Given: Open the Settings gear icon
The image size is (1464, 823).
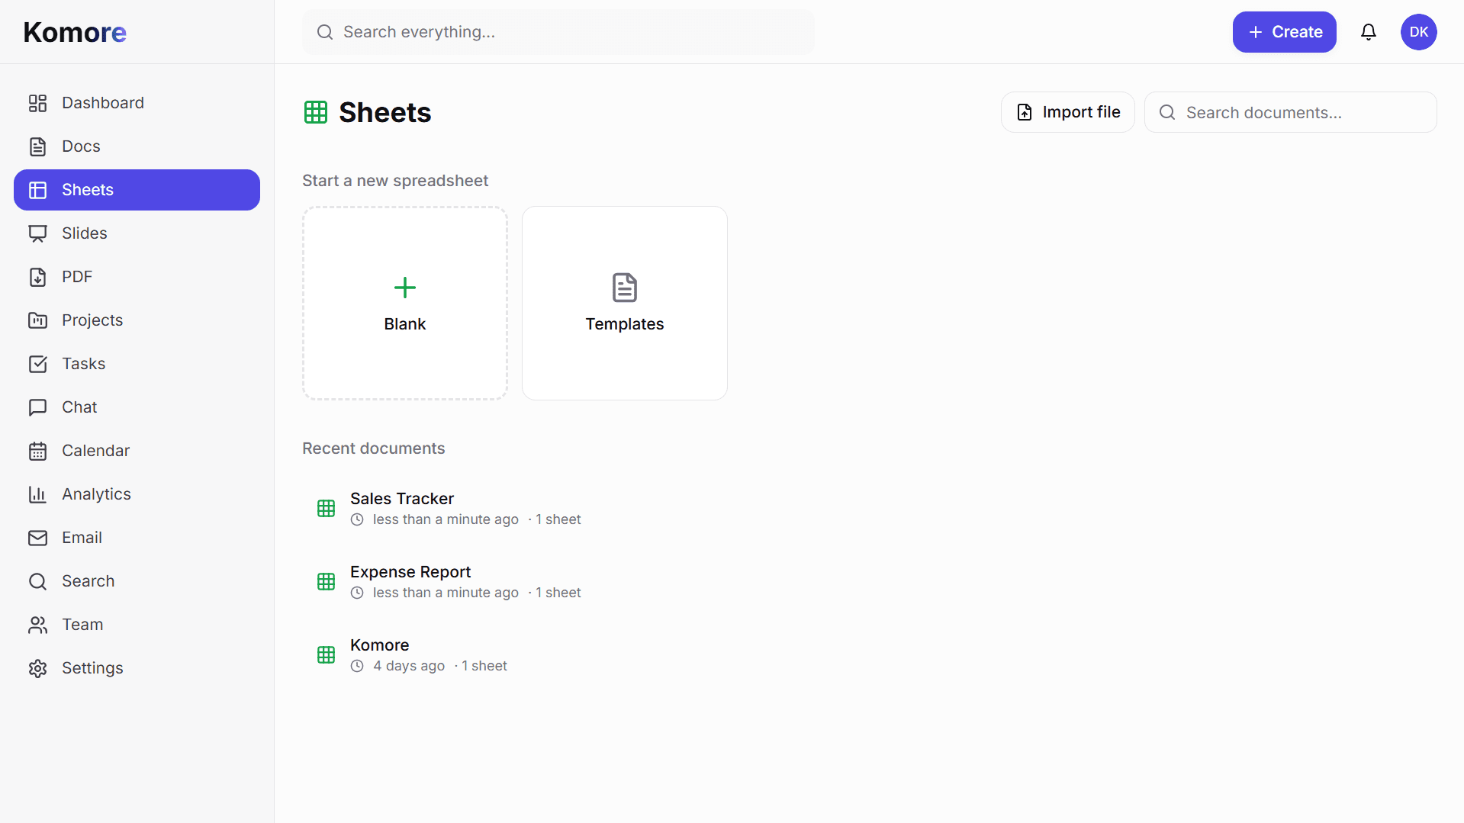Looking at the screenshot, I should (38, 668).
